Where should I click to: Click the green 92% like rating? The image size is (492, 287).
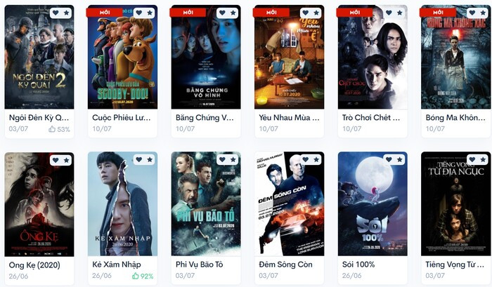pos(143,276)
